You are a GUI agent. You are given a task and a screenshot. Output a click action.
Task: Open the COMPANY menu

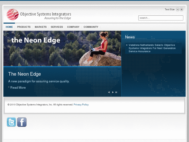[x=73, y=27]
